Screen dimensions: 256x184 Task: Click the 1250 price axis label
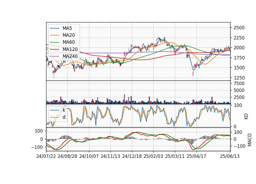[239, 78]
